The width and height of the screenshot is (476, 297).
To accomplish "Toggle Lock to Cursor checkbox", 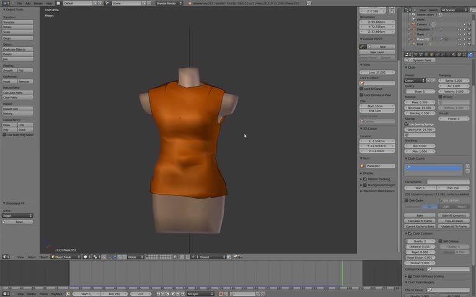I will click(361, 88).
